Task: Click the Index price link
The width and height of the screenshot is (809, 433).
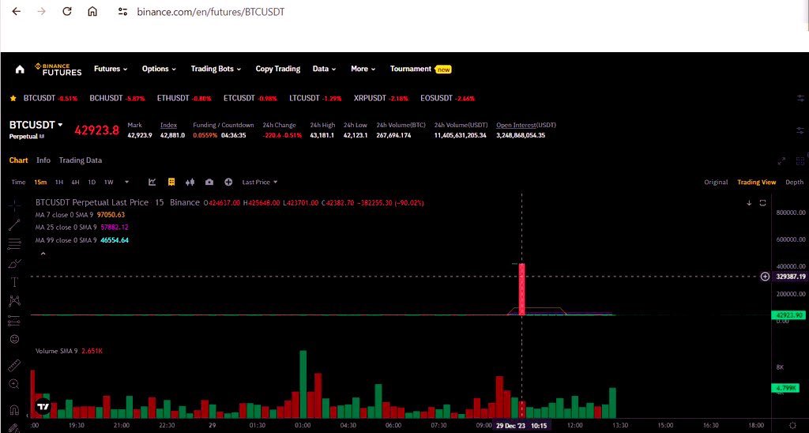Action: [x=169, y=125]
